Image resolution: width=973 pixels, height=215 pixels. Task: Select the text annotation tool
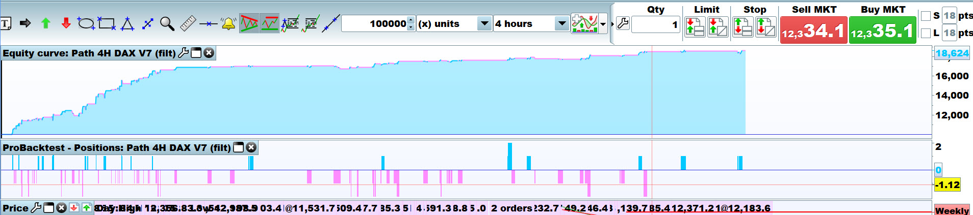(6, 23)
